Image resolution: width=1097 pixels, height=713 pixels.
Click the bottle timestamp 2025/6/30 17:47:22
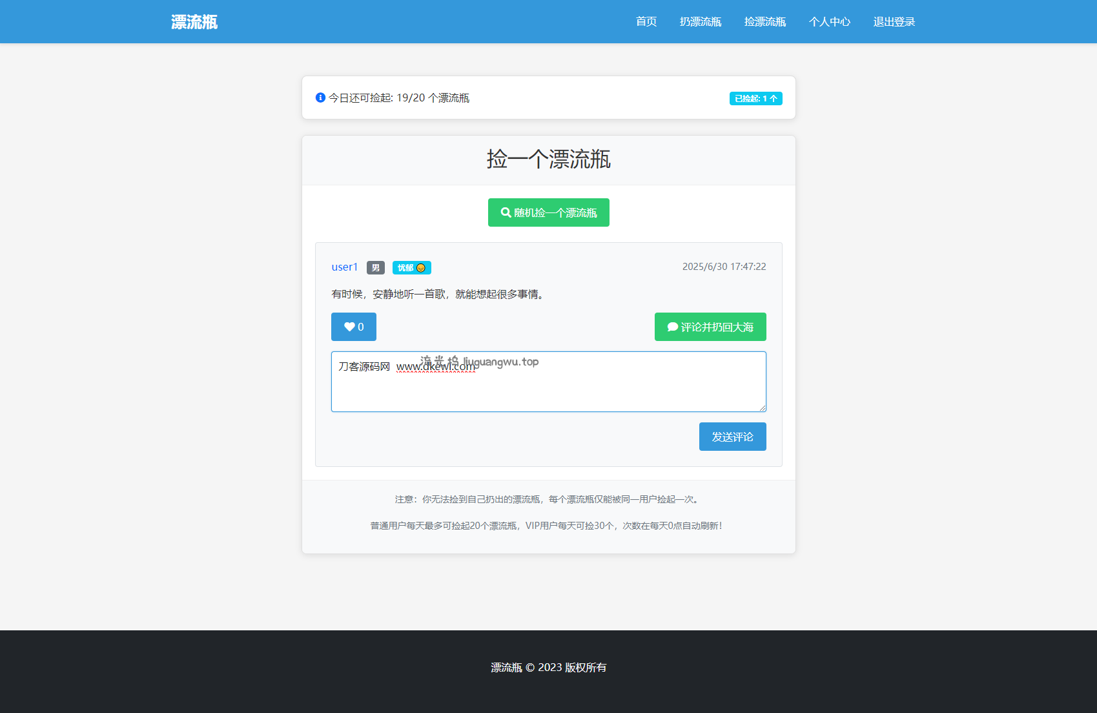point(724,267)
